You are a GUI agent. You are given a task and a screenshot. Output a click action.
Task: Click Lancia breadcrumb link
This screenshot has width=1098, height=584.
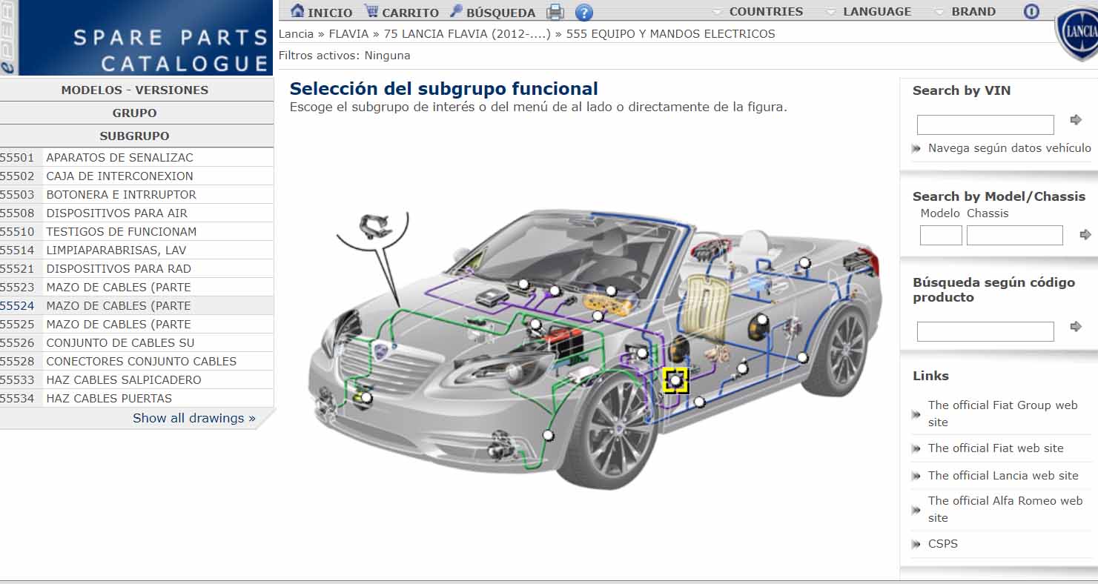pos(296,33)
